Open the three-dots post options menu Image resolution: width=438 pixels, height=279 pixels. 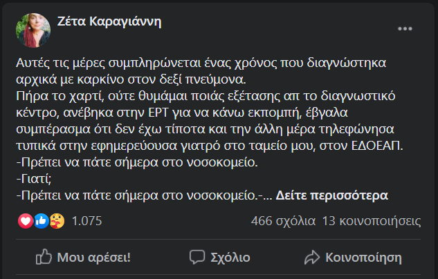[405, 29]
